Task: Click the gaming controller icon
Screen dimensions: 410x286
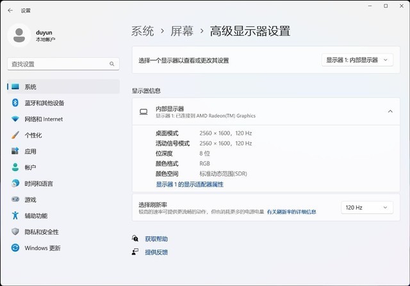Action: [15, 199]
